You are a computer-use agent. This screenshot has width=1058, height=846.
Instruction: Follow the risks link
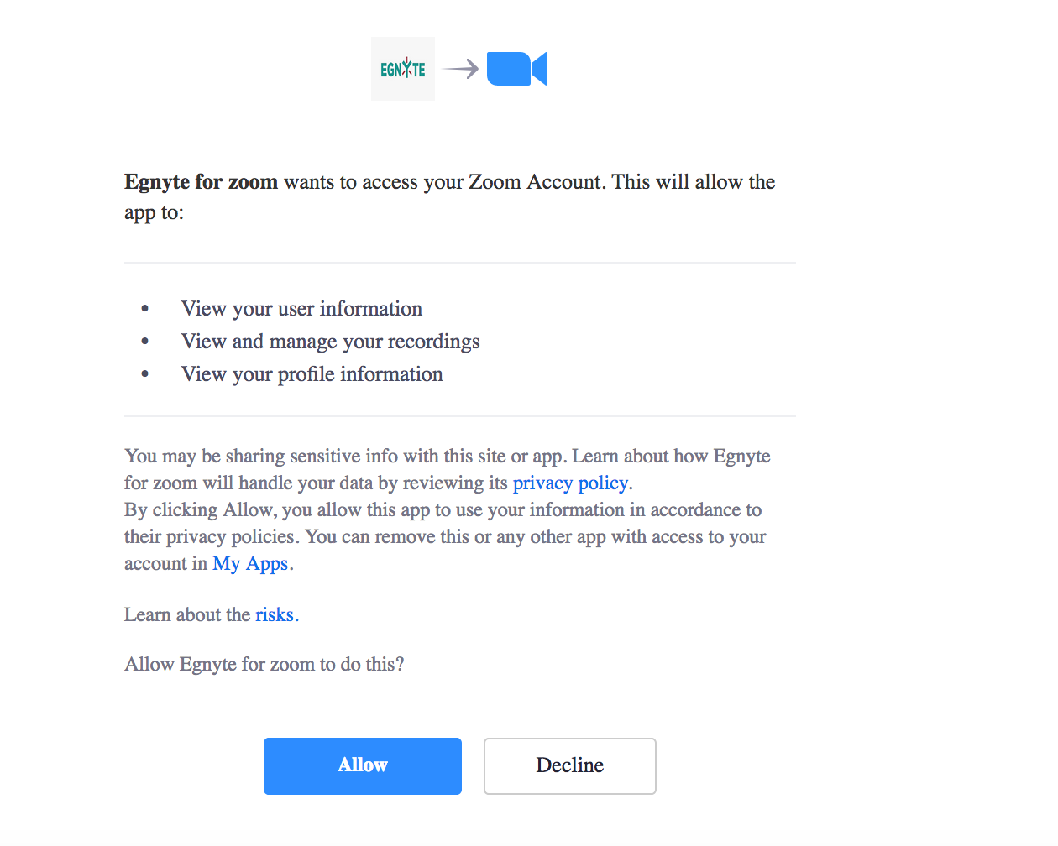275,615
